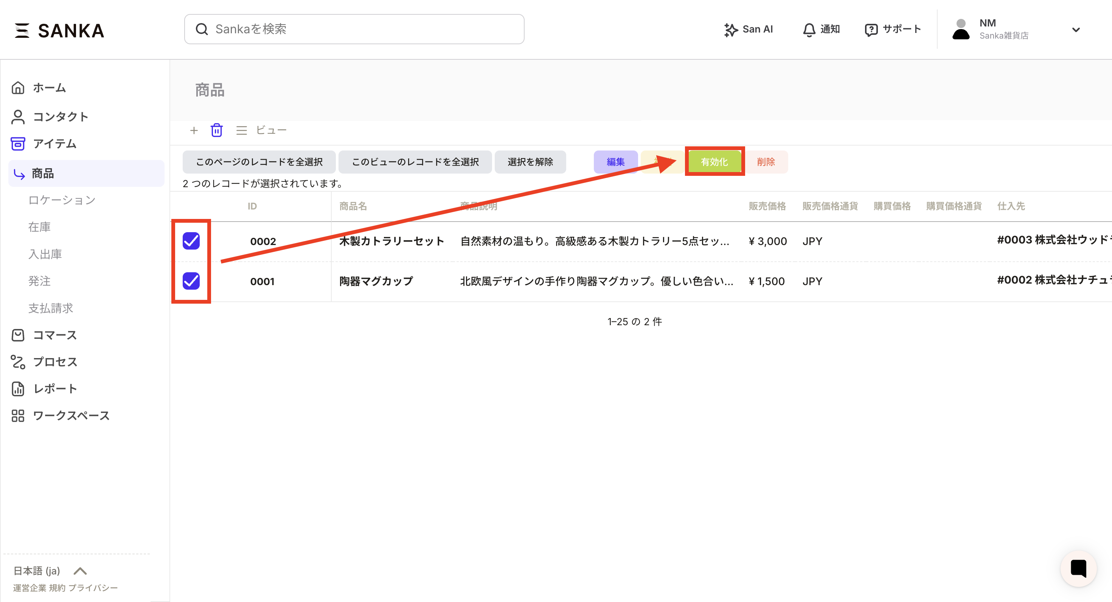Image resolution: width=1112 pixels, height=602 pixels.
Task: Expand the NM account dropdown chevron
Action: coord(1076,30)
